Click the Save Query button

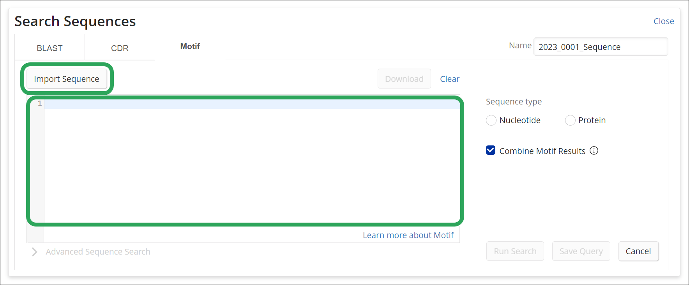581,251
